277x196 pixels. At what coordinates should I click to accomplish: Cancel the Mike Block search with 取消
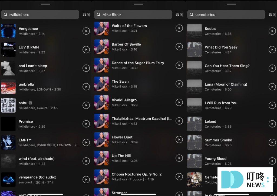coord(180,15)
